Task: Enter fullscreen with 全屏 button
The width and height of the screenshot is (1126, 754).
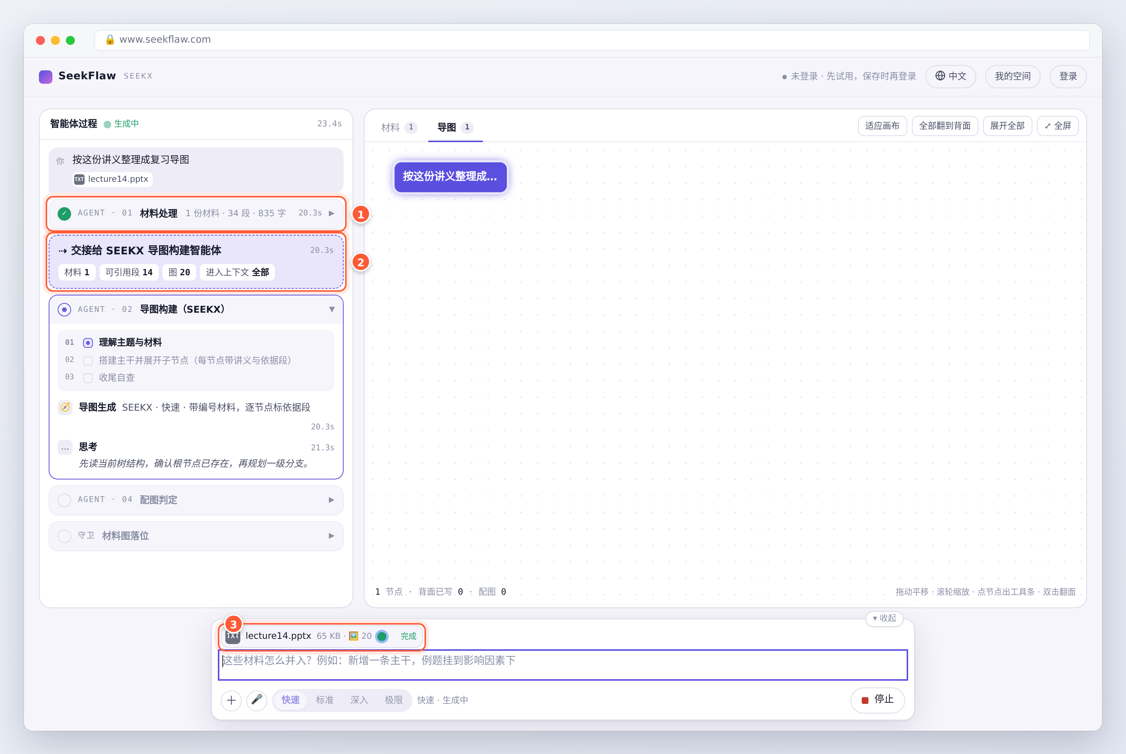Action: [1057, 126]
